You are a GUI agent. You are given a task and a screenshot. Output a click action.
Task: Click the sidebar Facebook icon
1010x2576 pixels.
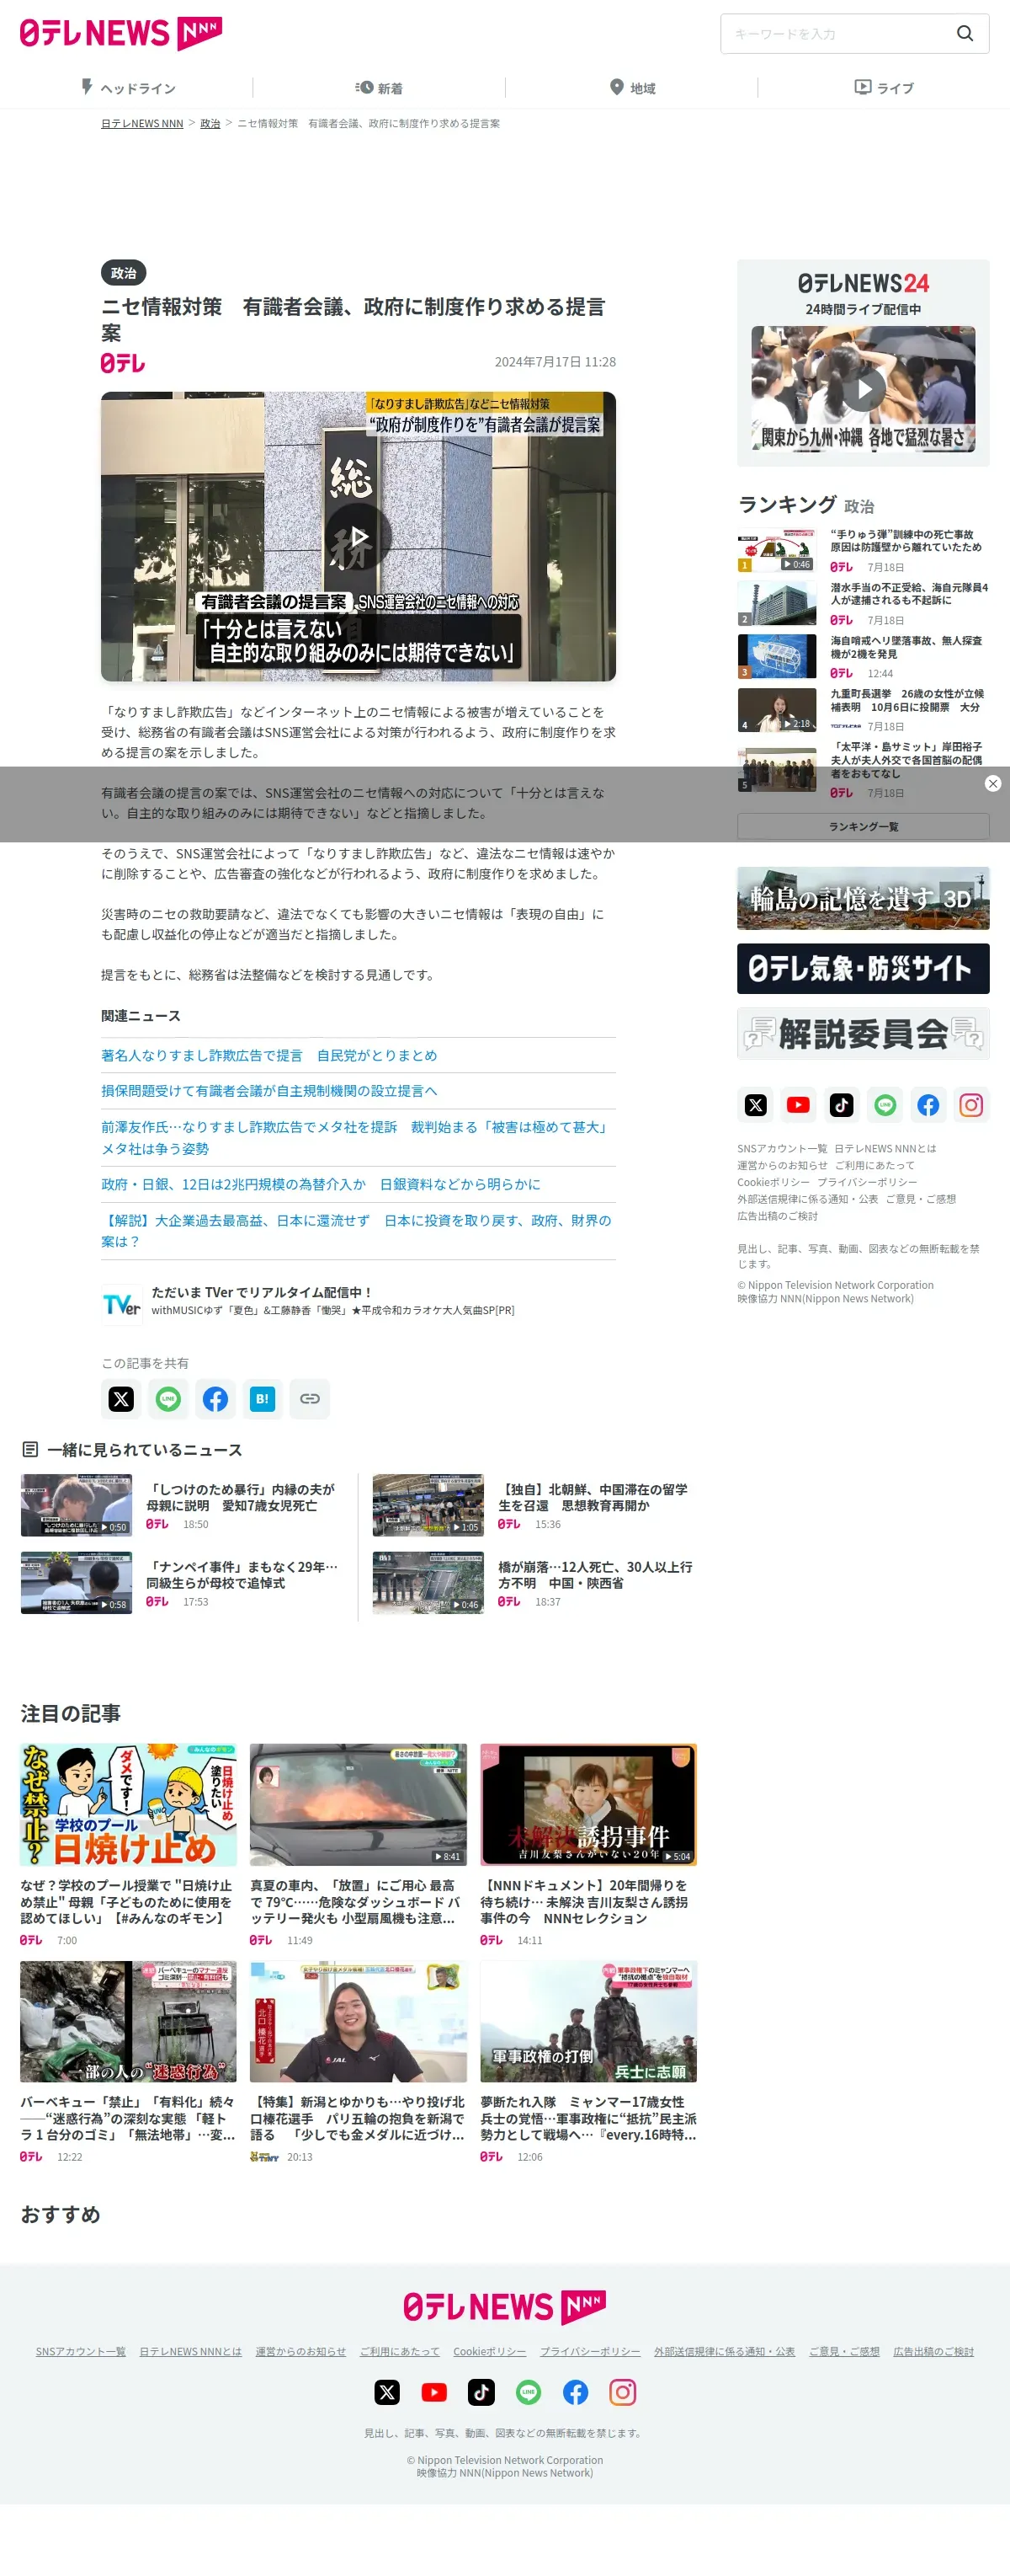928,1104
